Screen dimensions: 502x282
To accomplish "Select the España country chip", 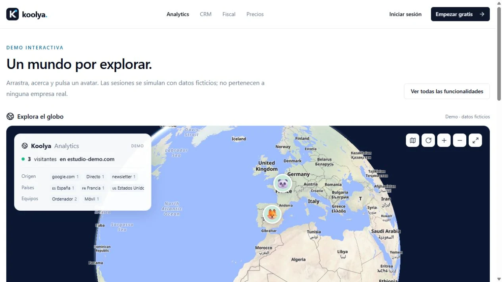I will [x=63, y=188].
